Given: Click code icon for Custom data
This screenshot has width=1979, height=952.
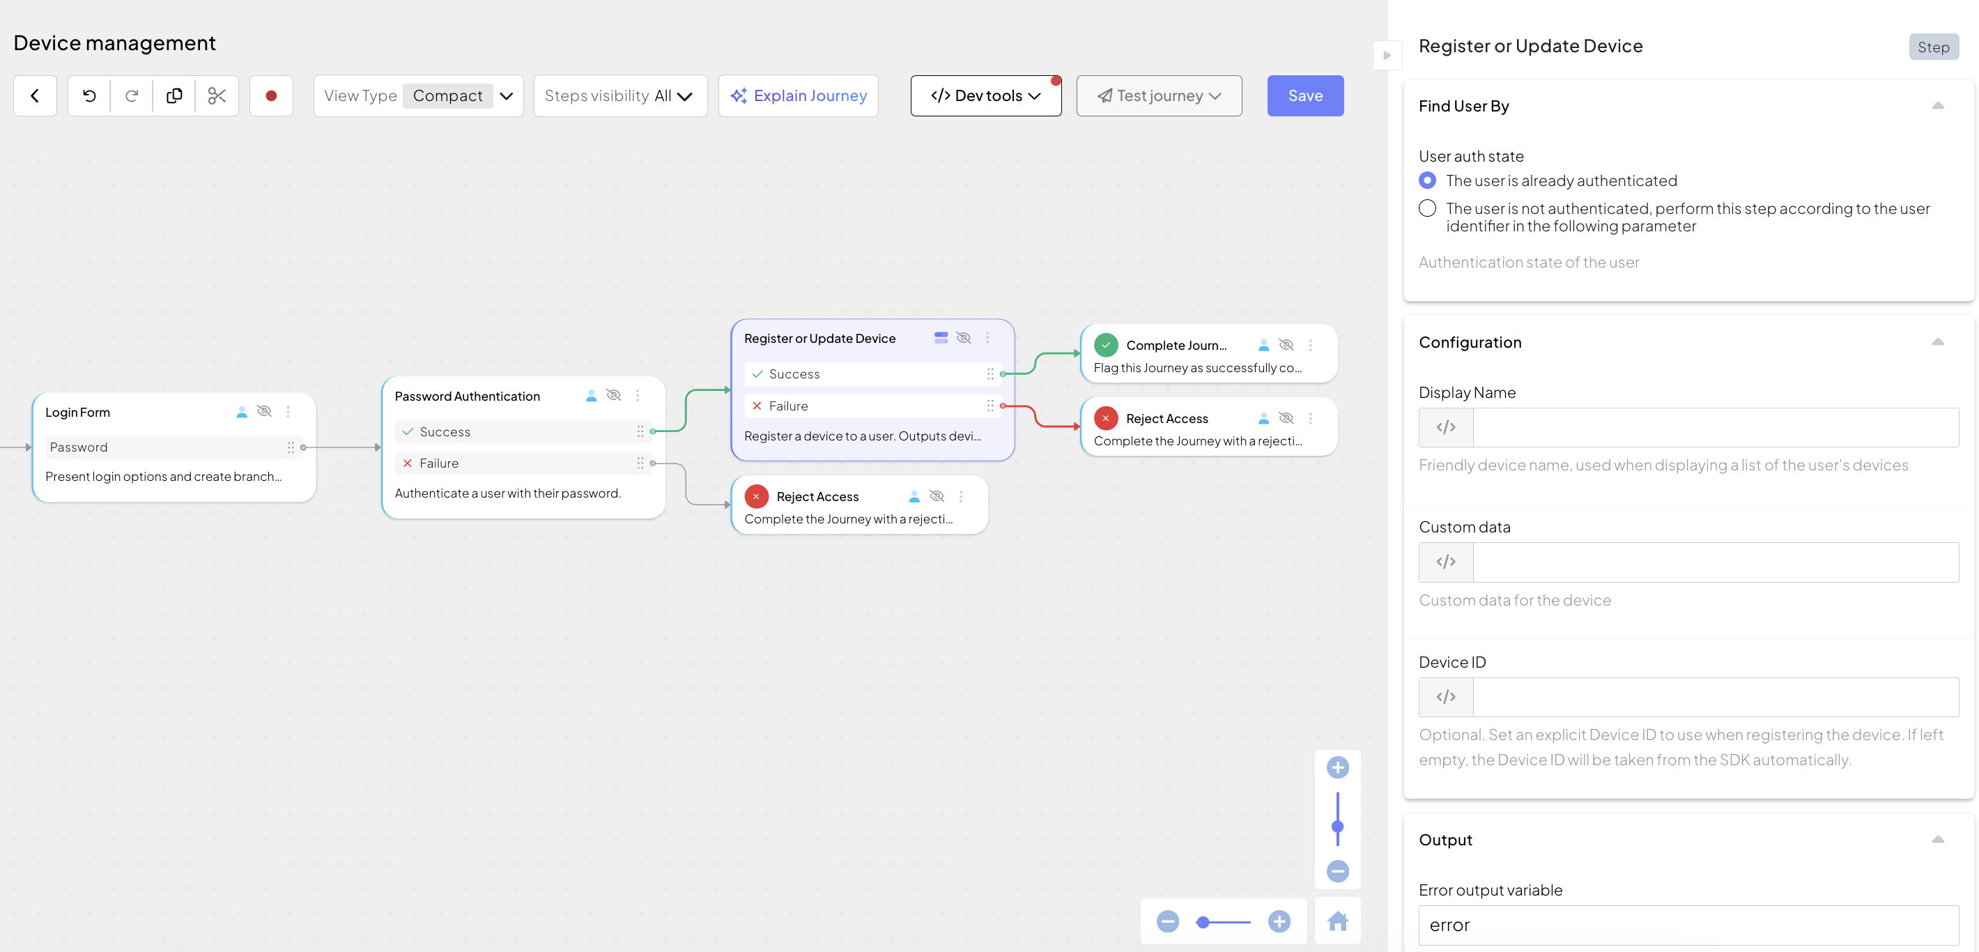Looking at the screenshot, I should click(x=1446, y=562).
